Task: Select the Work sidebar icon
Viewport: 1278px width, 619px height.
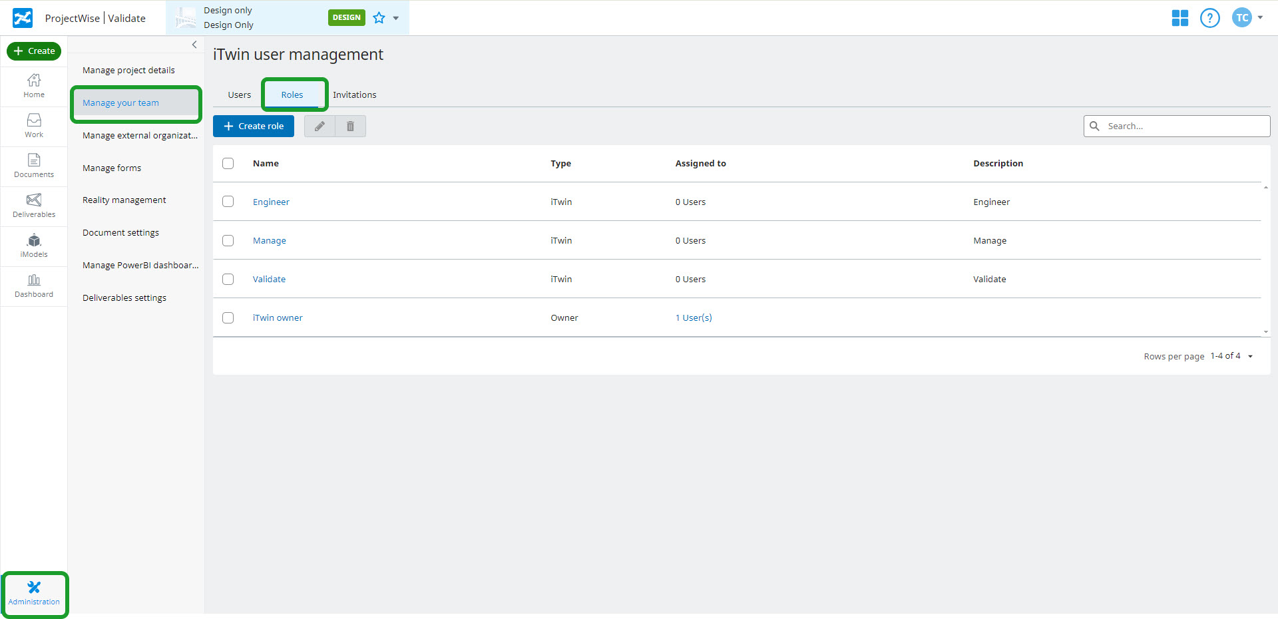Action: tap(34, 125)
